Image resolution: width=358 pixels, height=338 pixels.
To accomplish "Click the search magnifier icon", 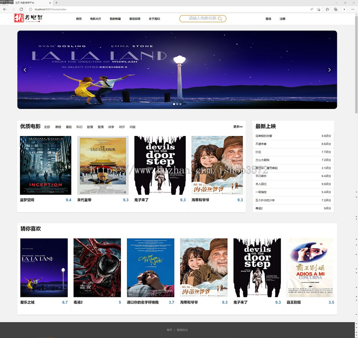I will point(220,19).
